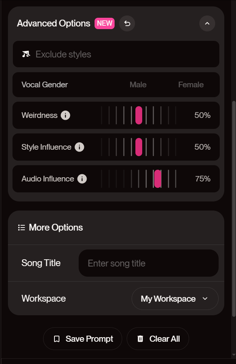
Task: Select Male vocal gender
Action: [138, 85]
